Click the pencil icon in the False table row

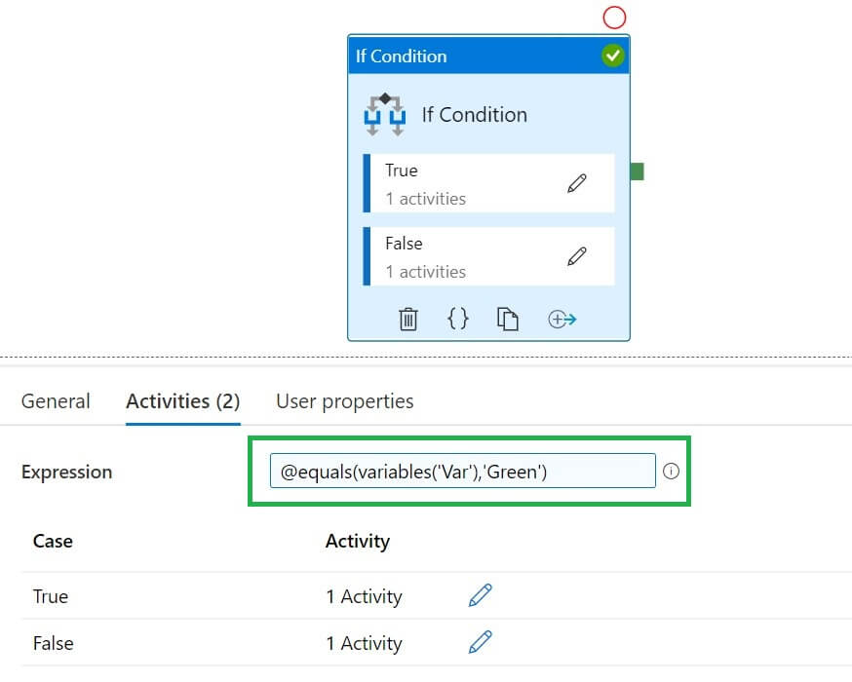481,642
